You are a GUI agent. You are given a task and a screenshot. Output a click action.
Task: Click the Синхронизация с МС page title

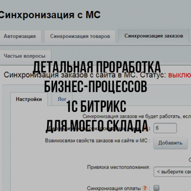pos(50,15)
